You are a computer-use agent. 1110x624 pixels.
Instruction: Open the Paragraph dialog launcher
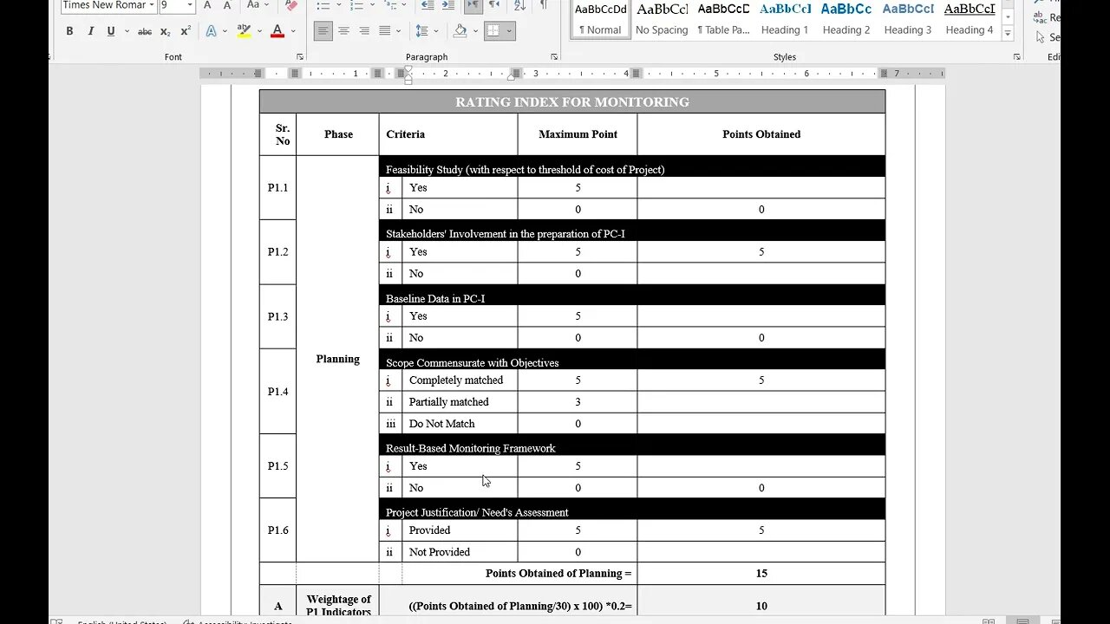(x=552, y=57)
